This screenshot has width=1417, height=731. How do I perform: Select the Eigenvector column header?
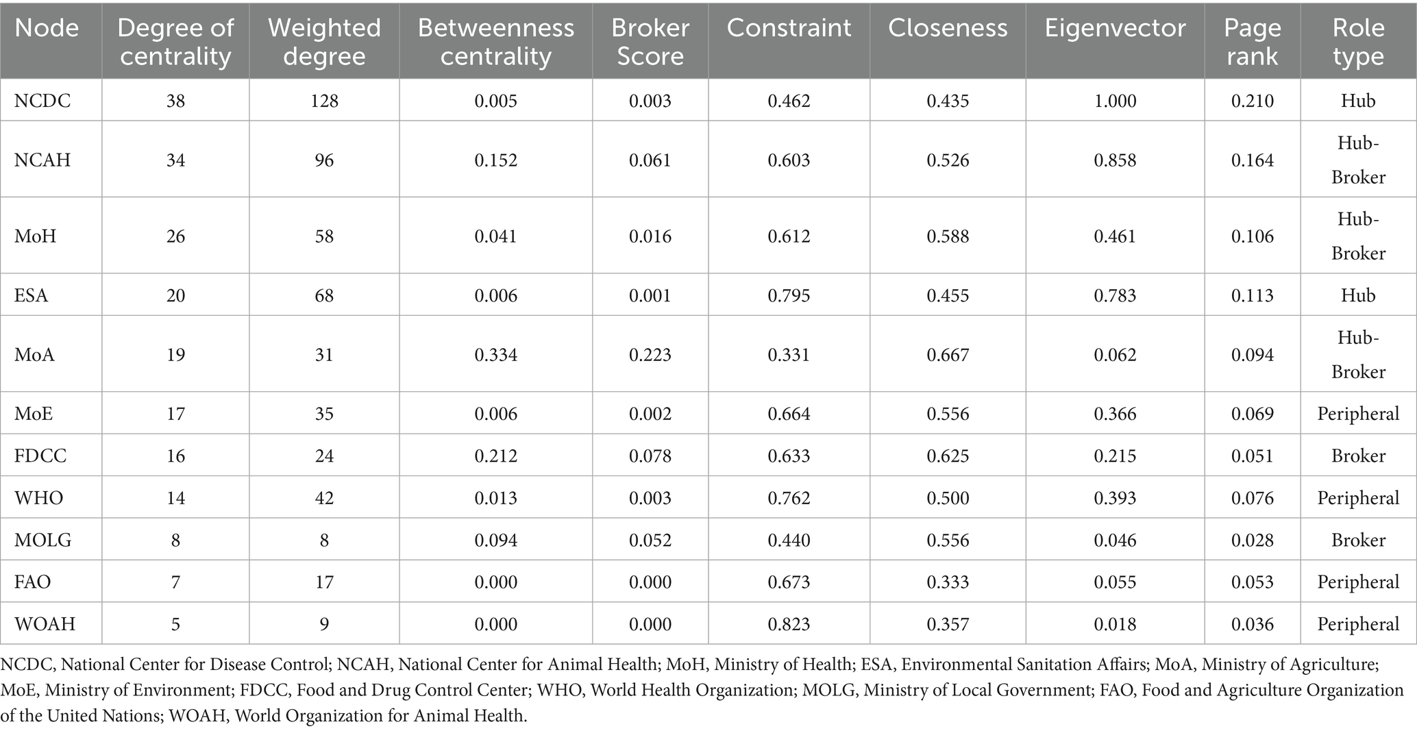(x=1115, y=28)
